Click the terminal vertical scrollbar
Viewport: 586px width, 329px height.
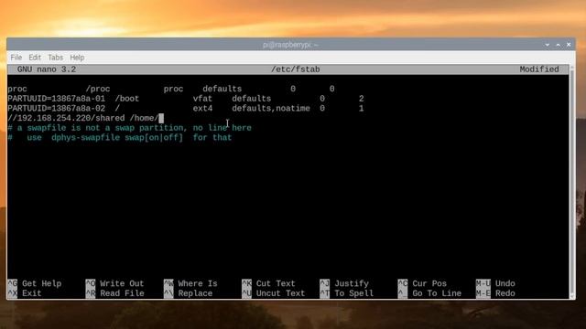click(x=572, y=182)
